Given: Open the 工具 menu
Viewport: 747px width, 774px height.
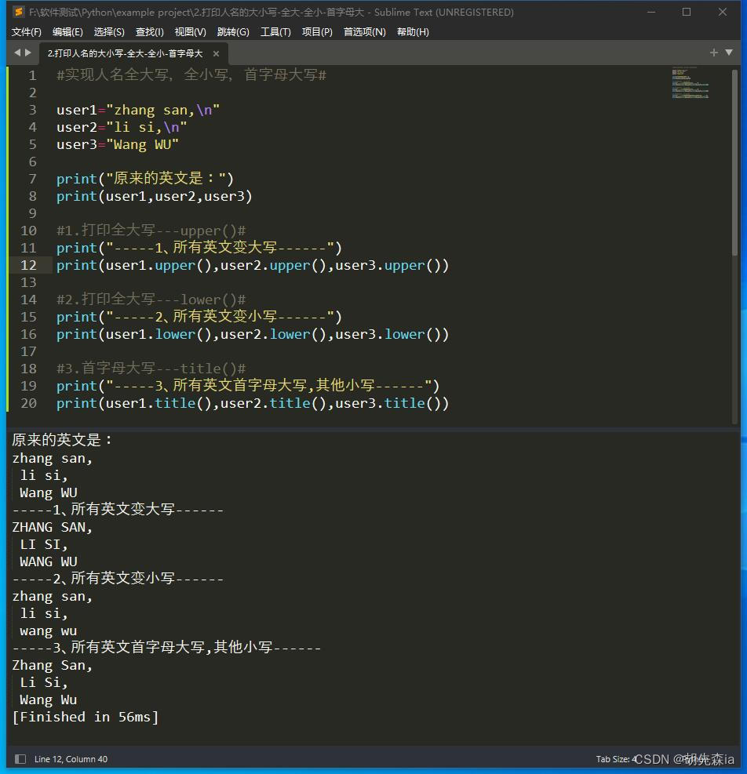Looking at the screenshot, I should (275, 31).
